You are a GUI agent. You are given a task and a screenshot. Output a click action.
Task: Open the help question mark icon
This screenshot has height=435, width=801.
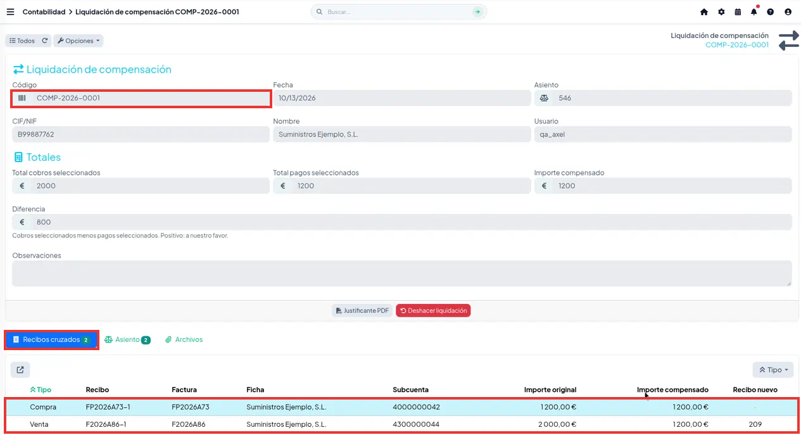click(771, 12)
